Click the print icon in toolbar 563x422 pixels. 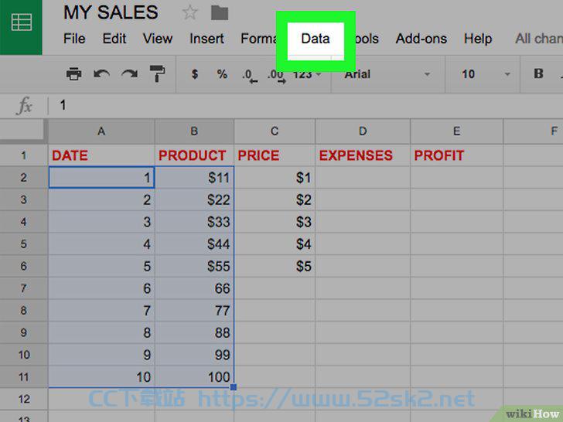coord(74,74)
